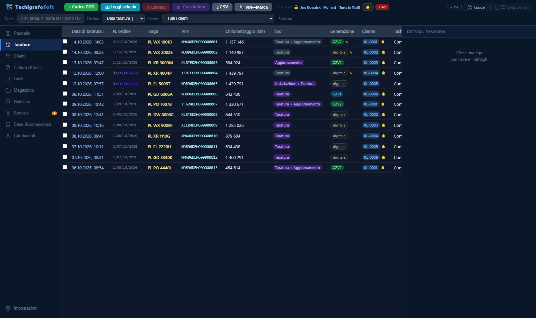The image size is (536, 318).
Task: Open the Servizio sidebar item
Action: (31, 113)
